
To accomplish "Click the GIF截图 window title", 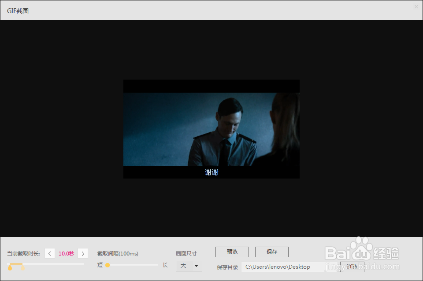I will (x=18, y=11).
